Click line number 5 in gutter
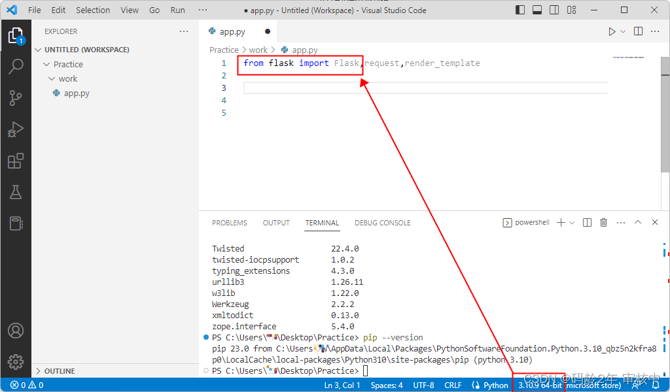This screenshot has height=392, width=670. tap(224, 112)
